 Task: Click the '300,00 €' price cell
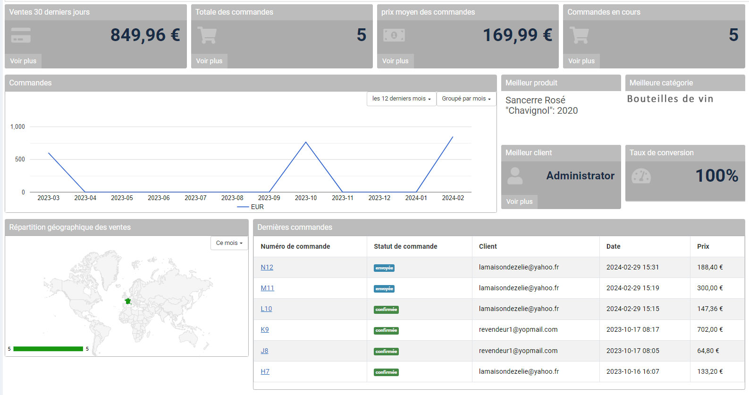coord(710,288)
